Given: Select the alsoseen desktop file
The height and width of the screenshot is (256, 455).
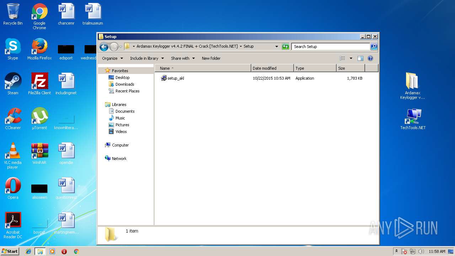Looking at the screenshot, I should [x=39, y=192].
